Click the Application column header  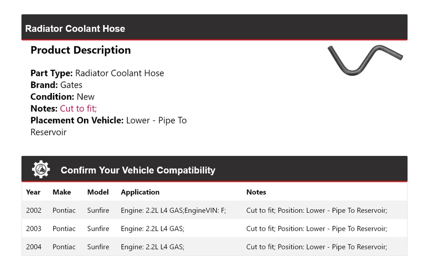pyautogui.click(x=140, y=192)
